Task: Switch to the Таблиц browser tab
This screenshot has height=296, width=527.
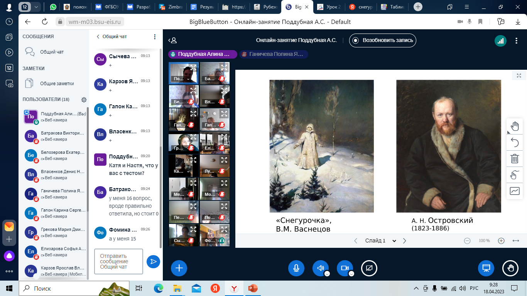Action: [x=394, y=7]
